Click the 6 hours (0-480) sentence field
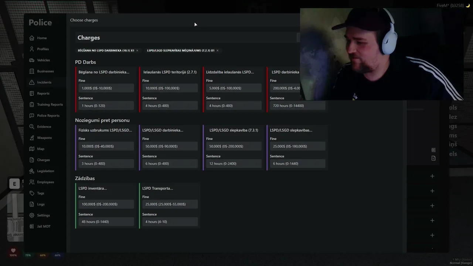 (x=170, y=164)
